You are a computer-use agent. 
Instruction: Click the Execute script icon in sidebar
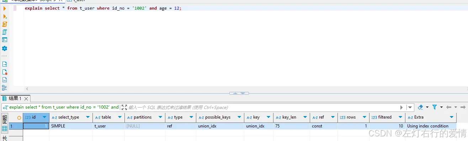tap(5, 24)
